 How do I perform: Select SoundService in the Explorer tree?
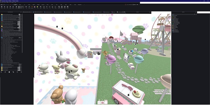(x=175, y=30)
